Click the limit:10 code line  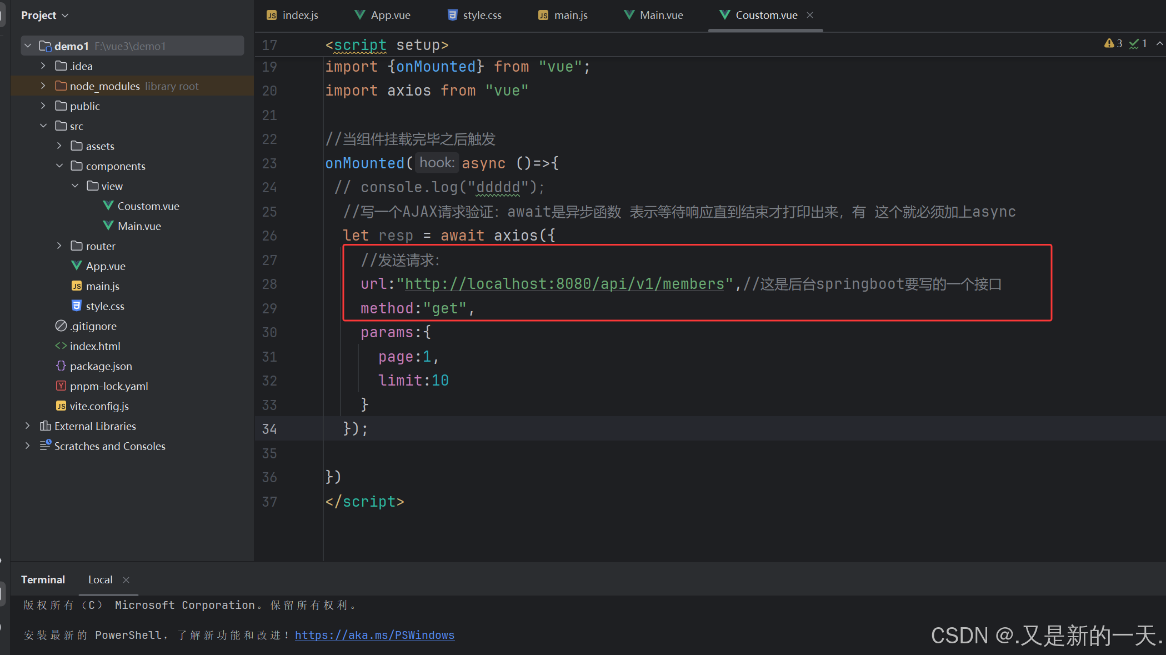pos(413,381)
